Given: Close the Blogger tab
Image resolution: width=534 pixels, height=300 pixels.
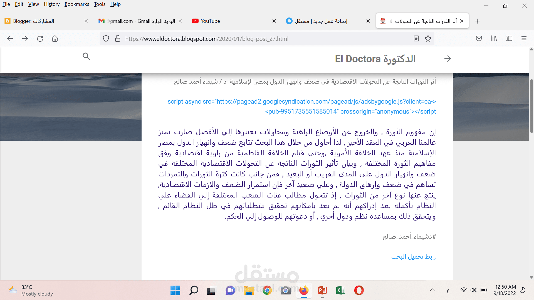Looking at the screenshot, I should pyautogui.click(x=86, y=21).
